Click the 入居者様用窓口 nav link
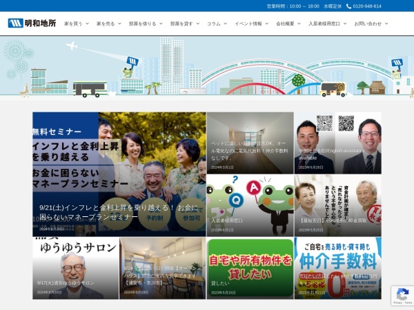Image resolution: width=414 pixels, height=310 pixels. coord(324,23)
